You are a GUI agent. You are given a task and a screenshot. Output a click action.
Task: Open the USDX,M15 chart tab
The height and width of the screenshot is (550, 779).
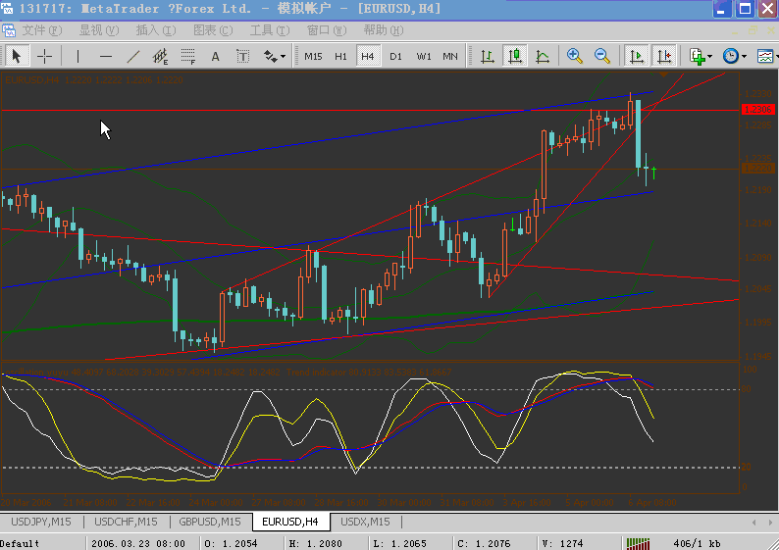pyautogui.click(x=365, y=522)
